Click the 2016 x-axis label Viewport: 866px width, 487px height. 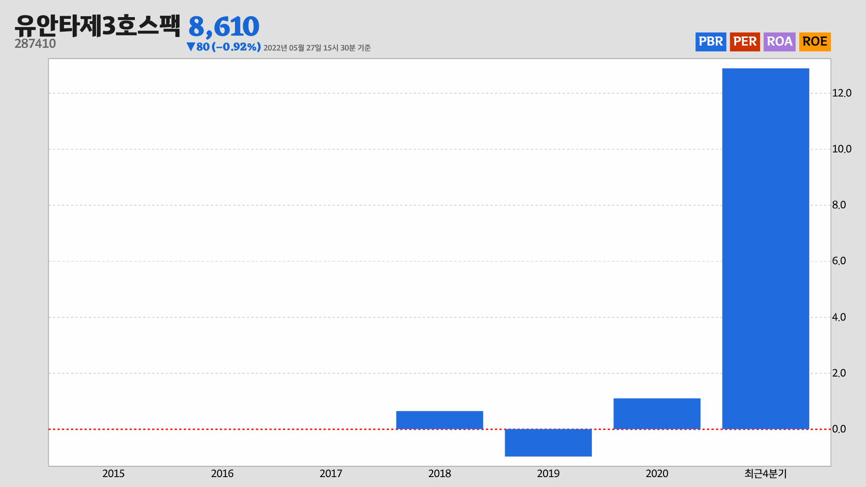pyautogui.click(x=222, y=473)
